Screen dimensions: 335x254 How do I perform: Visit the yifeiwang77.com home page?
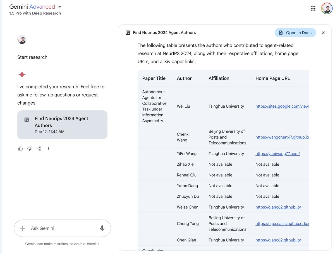[x=277, y=154]
